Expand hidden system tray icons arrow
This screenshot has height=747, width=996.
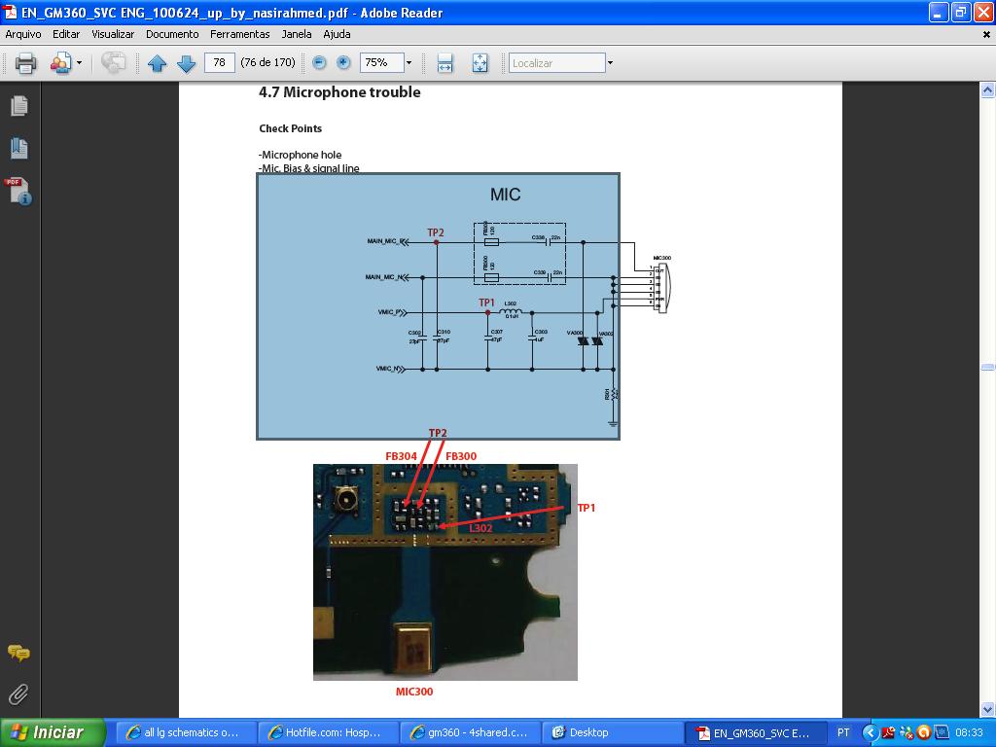(x=871, y=732)
